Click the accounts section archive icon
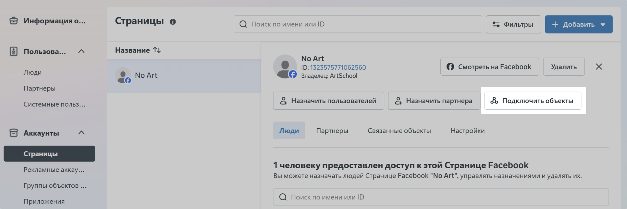This screenshot has height=209, width=627. [14, 133]
